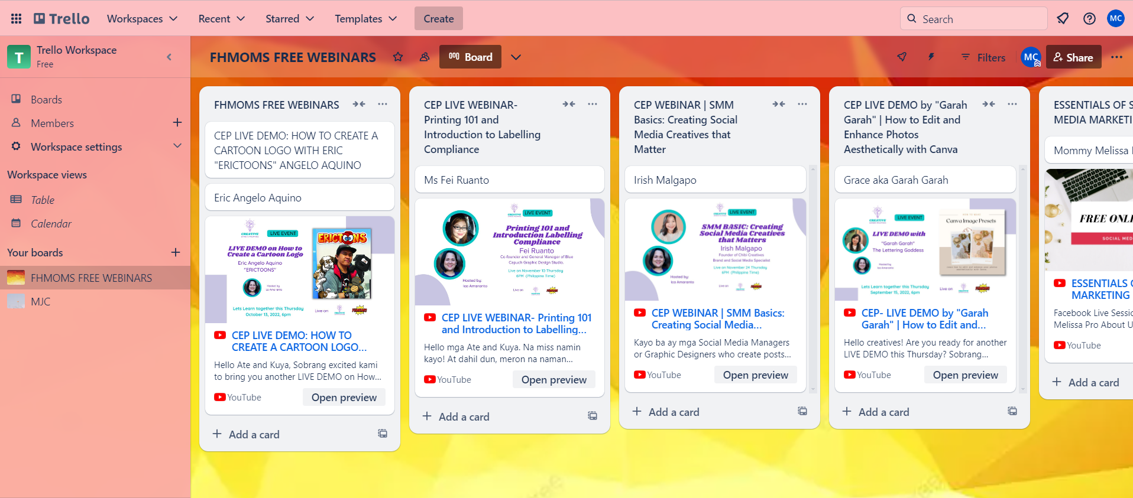Viewport: 1133px width, 498px height.
Task: Open Filters on board
Action: (x=983, y=57)
